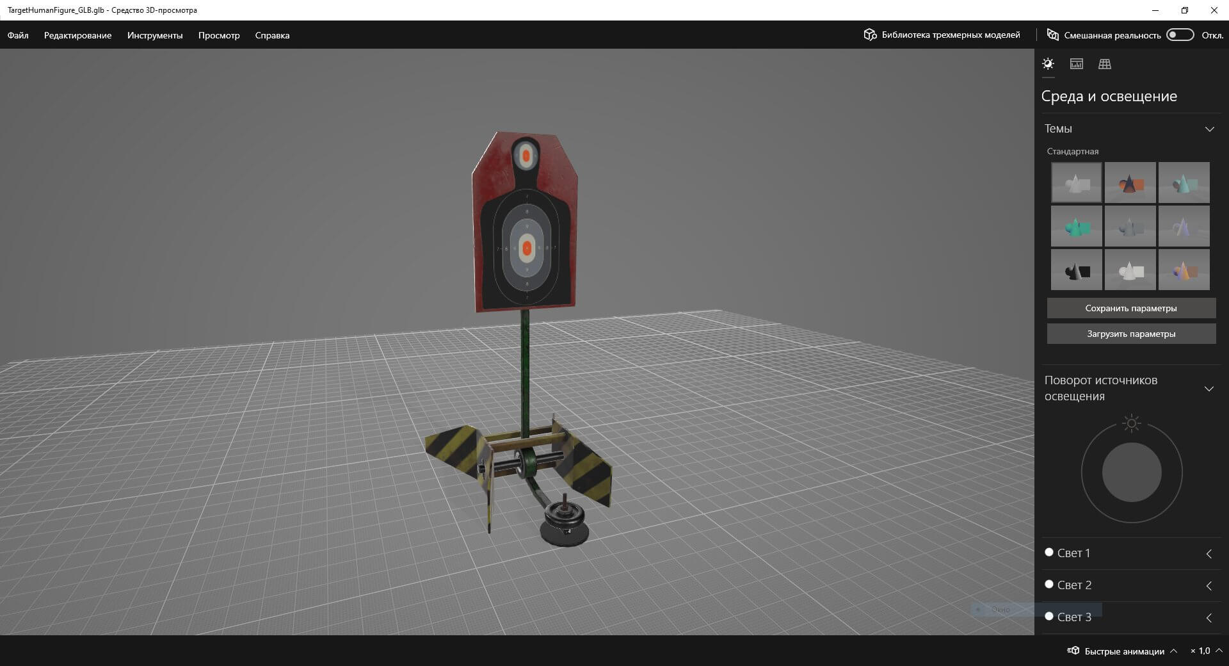
Task: Collapse the Темы section
Action: (1209, 129)
